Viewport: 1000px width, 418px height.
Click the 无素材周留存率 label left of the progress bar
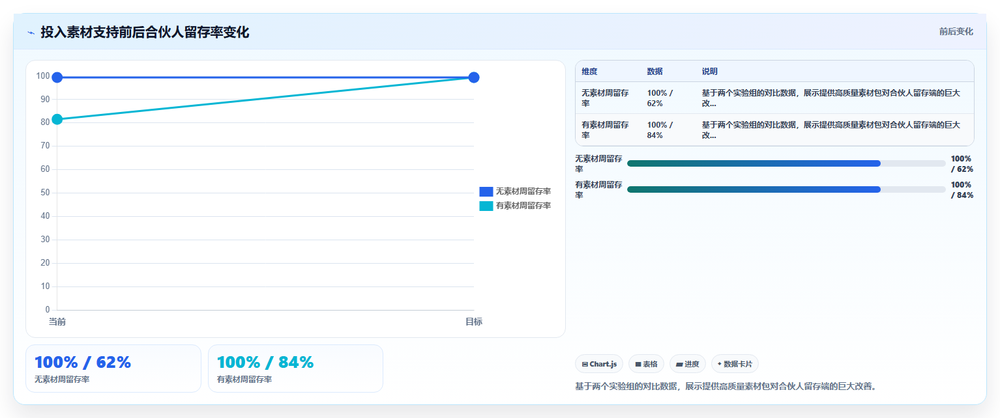pyautogui.click(x=598, y=164)
